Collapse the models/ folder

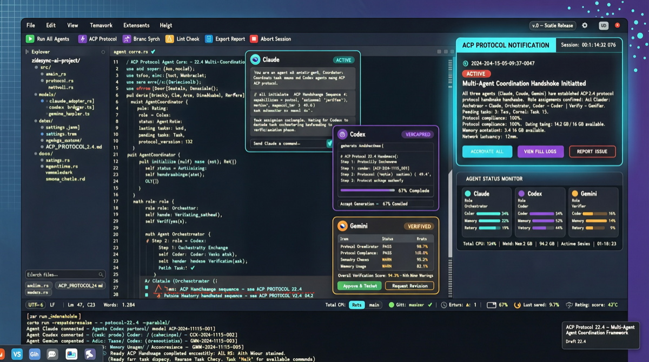click(44, 94)
